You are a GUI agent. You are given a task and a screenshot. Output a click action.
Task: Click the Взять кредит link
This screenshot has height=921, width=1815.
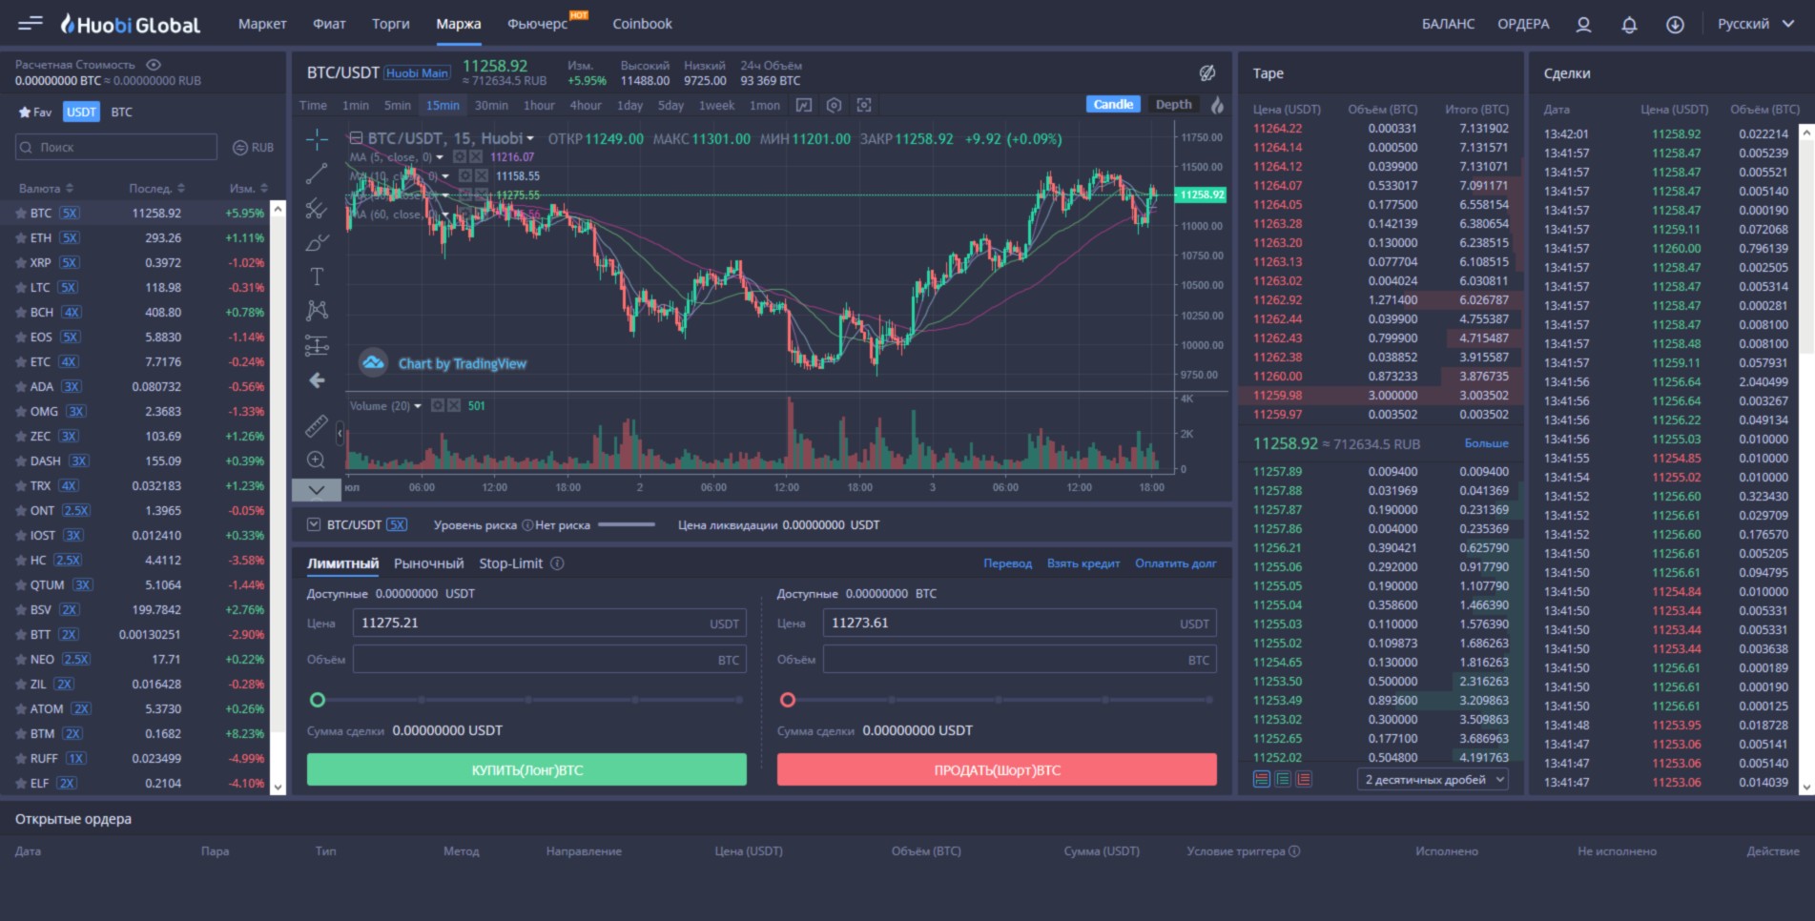[x=1083, y=563]
